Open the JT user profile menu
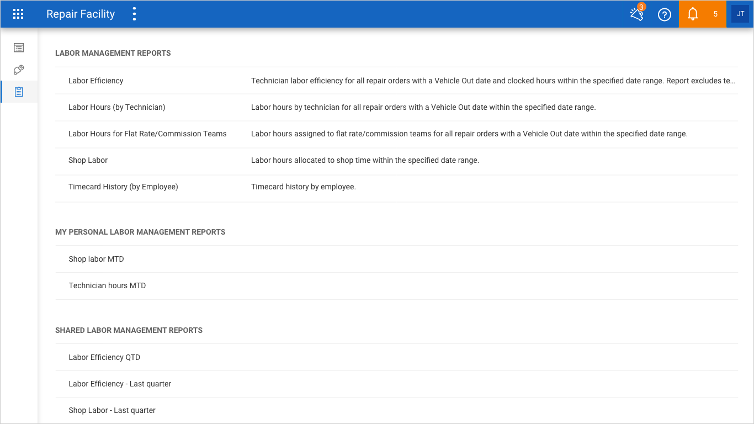Image resolution: width=754 pixels, height=424 pixels. tap(740, 14)
